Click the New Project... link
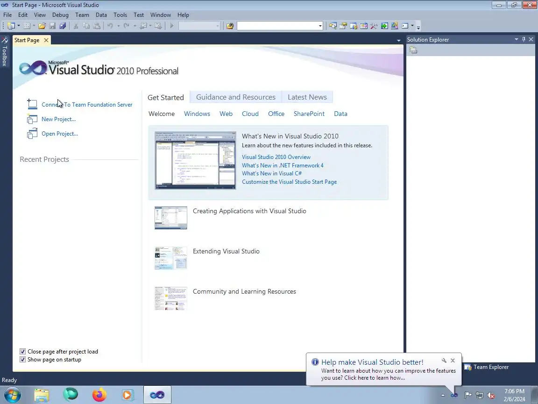Image resolution: width=538 pixels, height=404 pixels. (59, 119)
